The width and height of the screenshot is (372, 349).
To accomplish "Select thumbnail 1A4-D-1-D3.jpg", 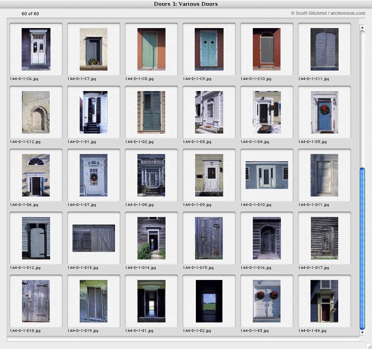I will point(209,112).
